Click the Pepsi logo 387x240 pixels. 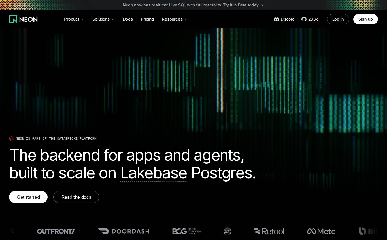pos(227,231)
